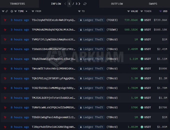Switch to the SWAPS tab
The image size is (170, 130).
[x=153, y=4]
